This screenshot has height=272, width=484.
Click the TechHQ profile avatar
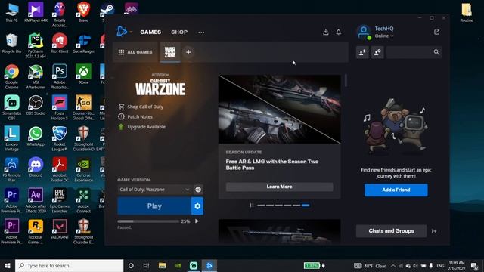pos(364,32)
